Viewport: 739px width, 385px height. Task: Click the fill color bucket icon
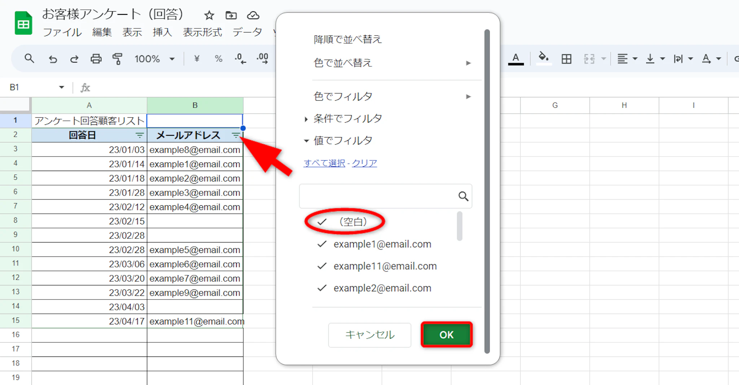(543, 58)
